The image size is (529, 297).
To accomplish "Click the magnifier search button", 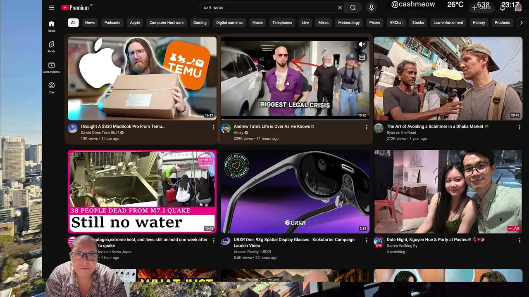I will click(353, 7).
